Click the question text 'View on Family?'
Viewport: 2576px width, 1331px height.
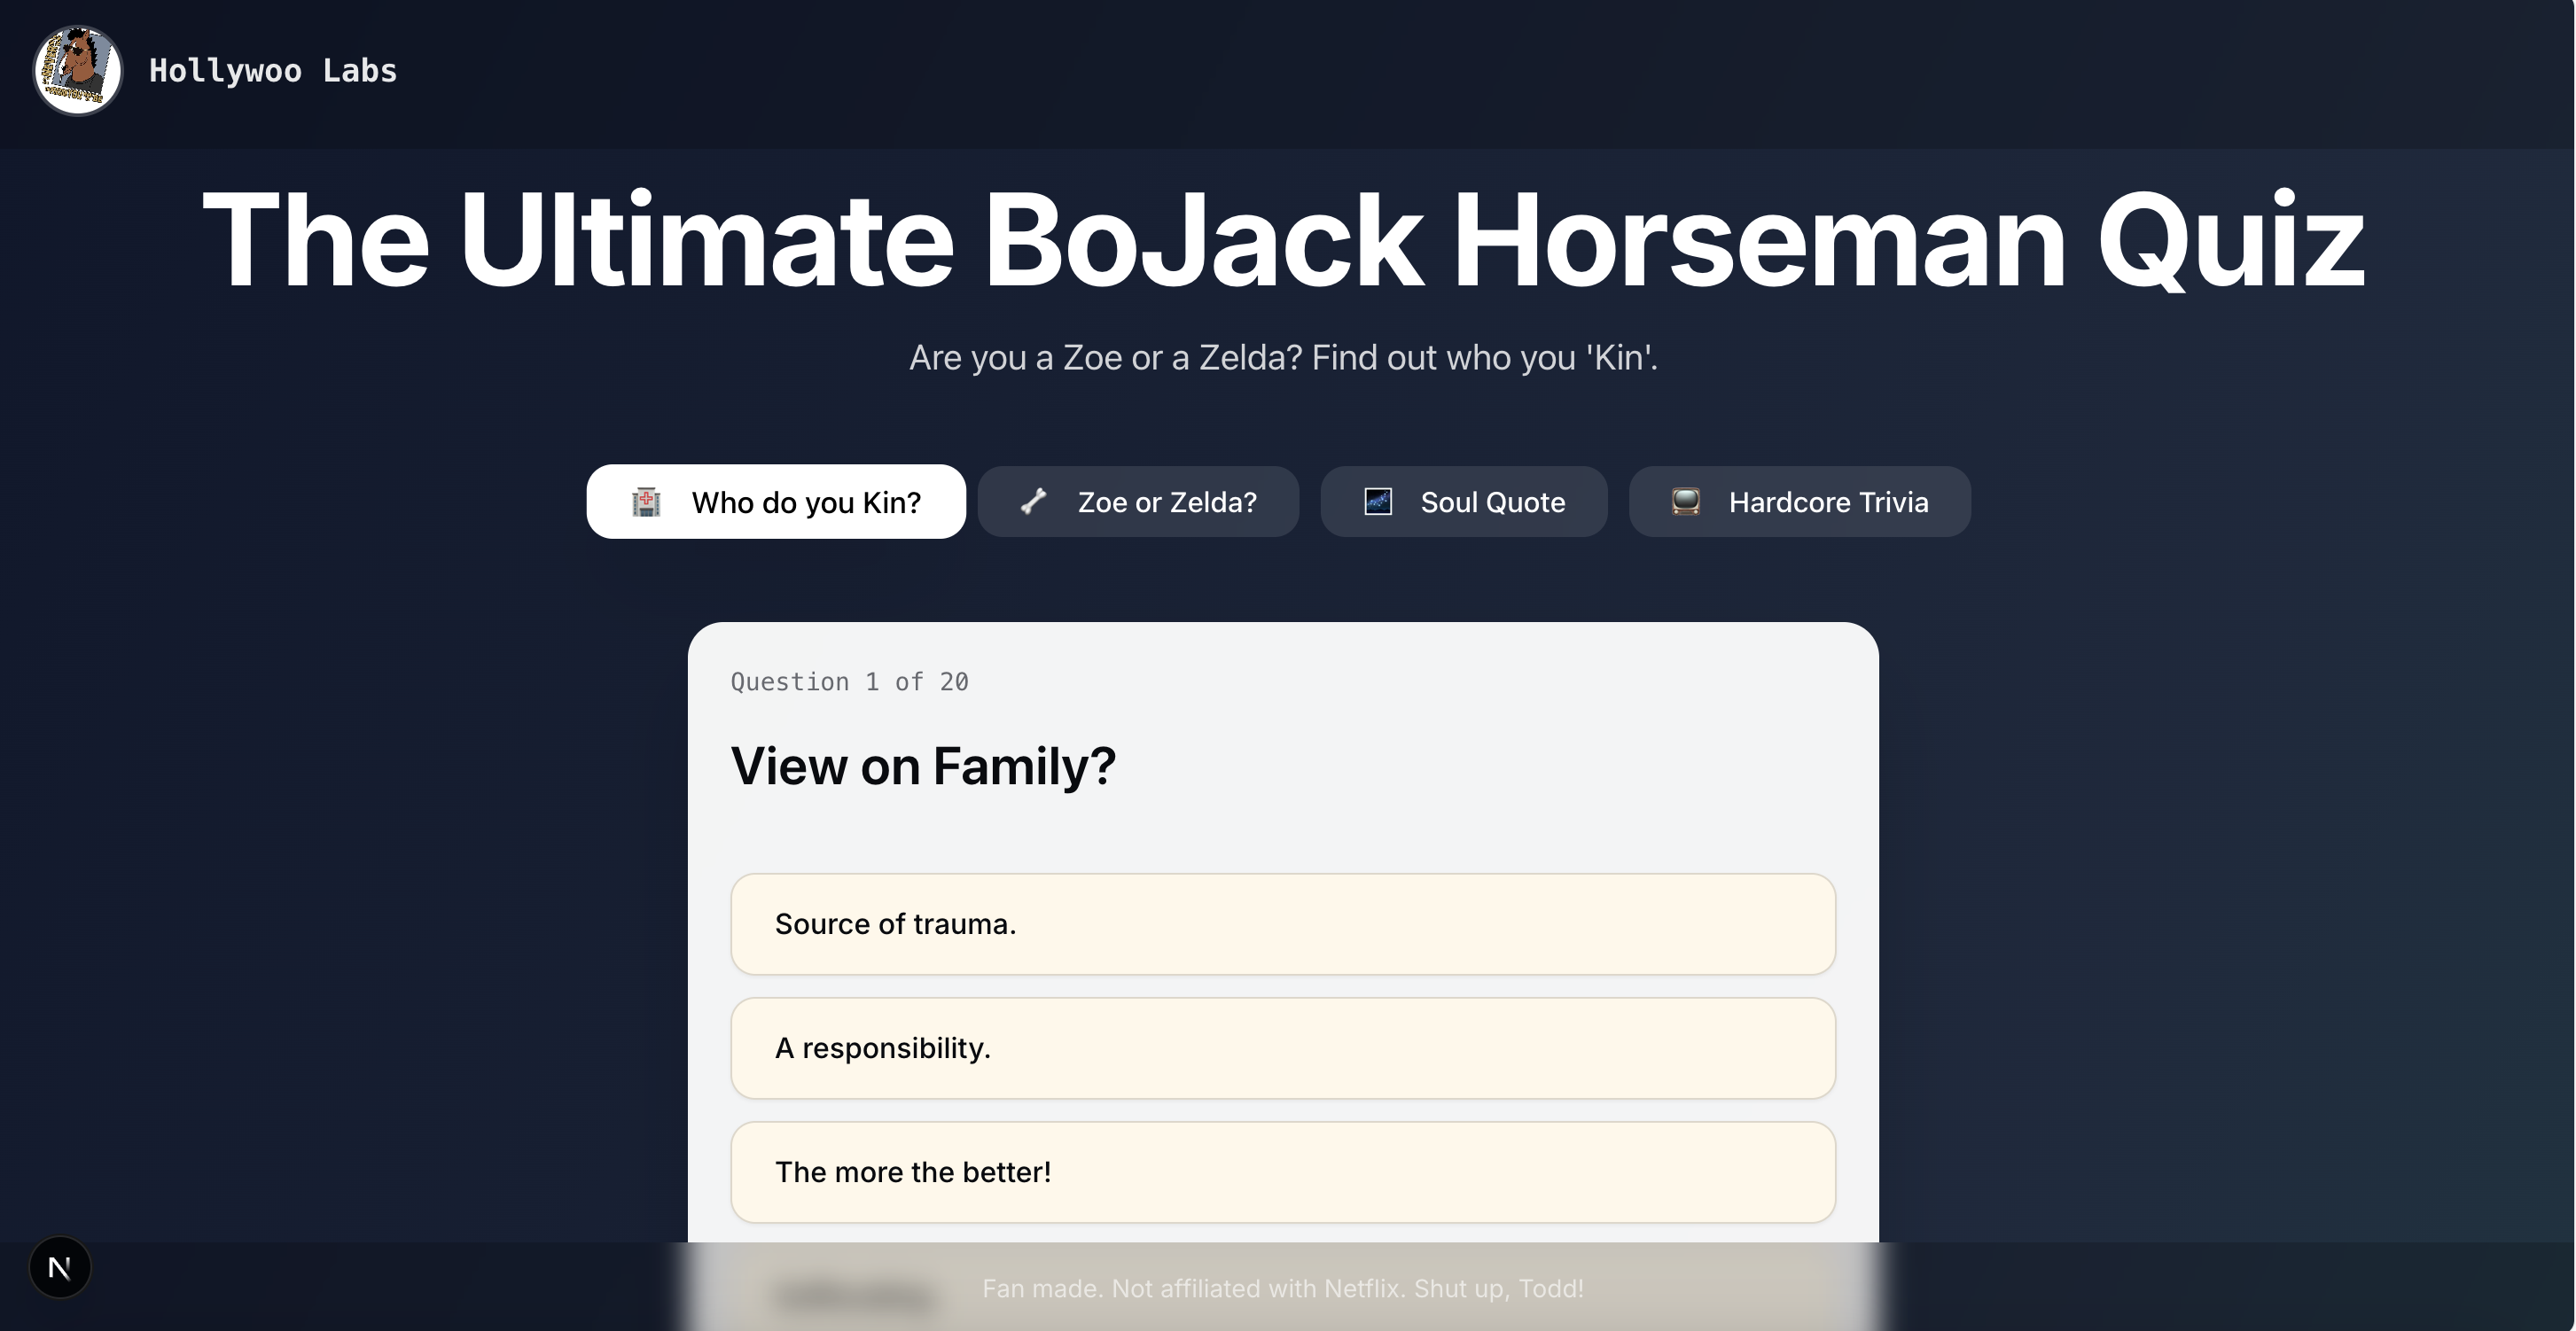coord(922,766)
